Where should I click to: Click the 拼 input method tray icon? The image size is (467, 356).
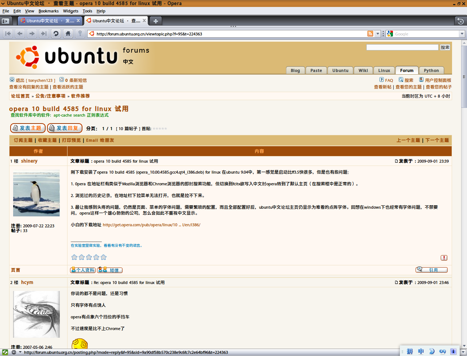coord(410,351)
